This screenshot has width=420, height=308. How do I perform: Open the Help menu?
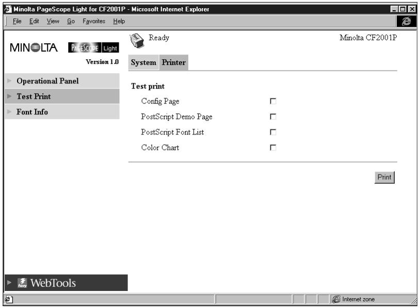point(119,21)
